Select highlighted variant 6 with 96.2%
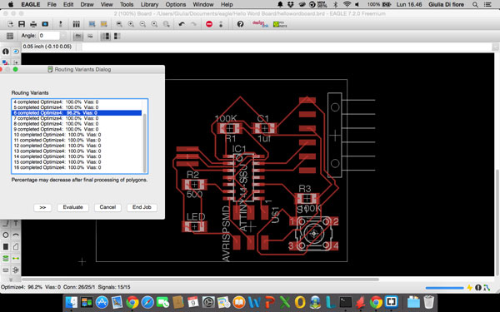The height and width of the screenshot is (312, 500). pyautogui.click(x=77, y=112)
